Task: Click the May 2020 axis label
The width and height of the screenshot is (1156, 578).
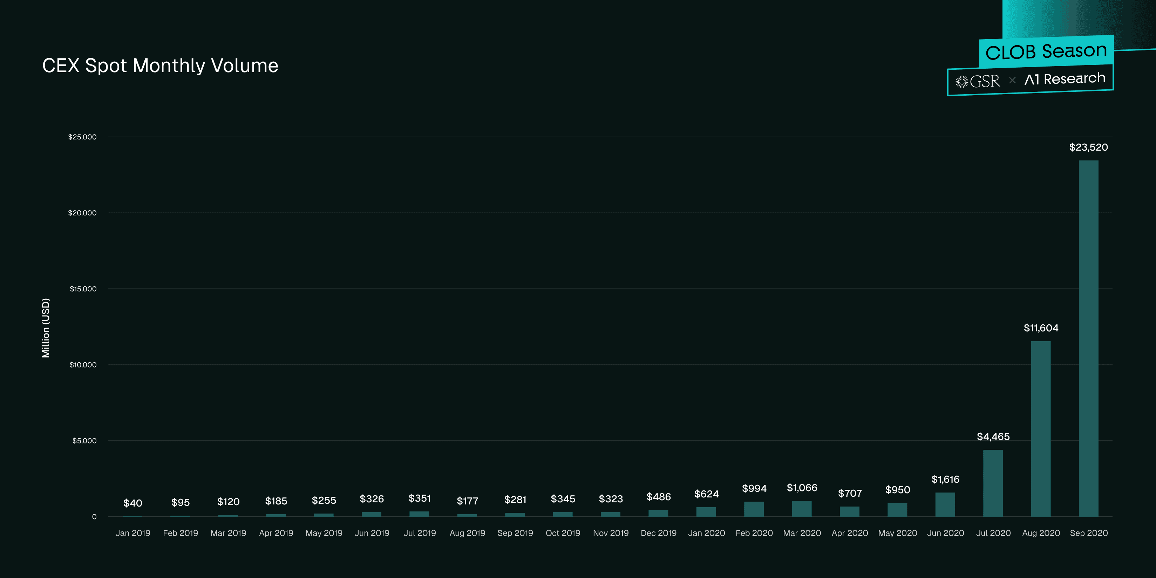Action: 898,533
